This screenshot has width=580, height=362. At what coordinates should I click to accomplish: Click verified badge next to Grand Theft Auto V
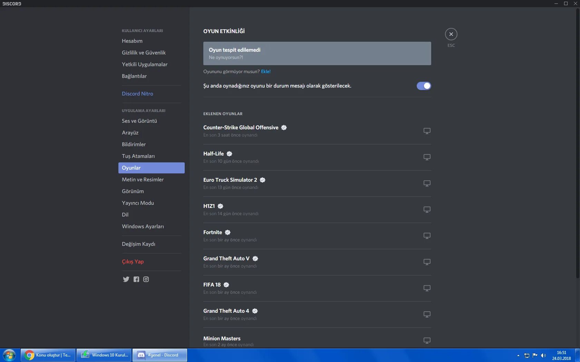click(x=255, y=259)
